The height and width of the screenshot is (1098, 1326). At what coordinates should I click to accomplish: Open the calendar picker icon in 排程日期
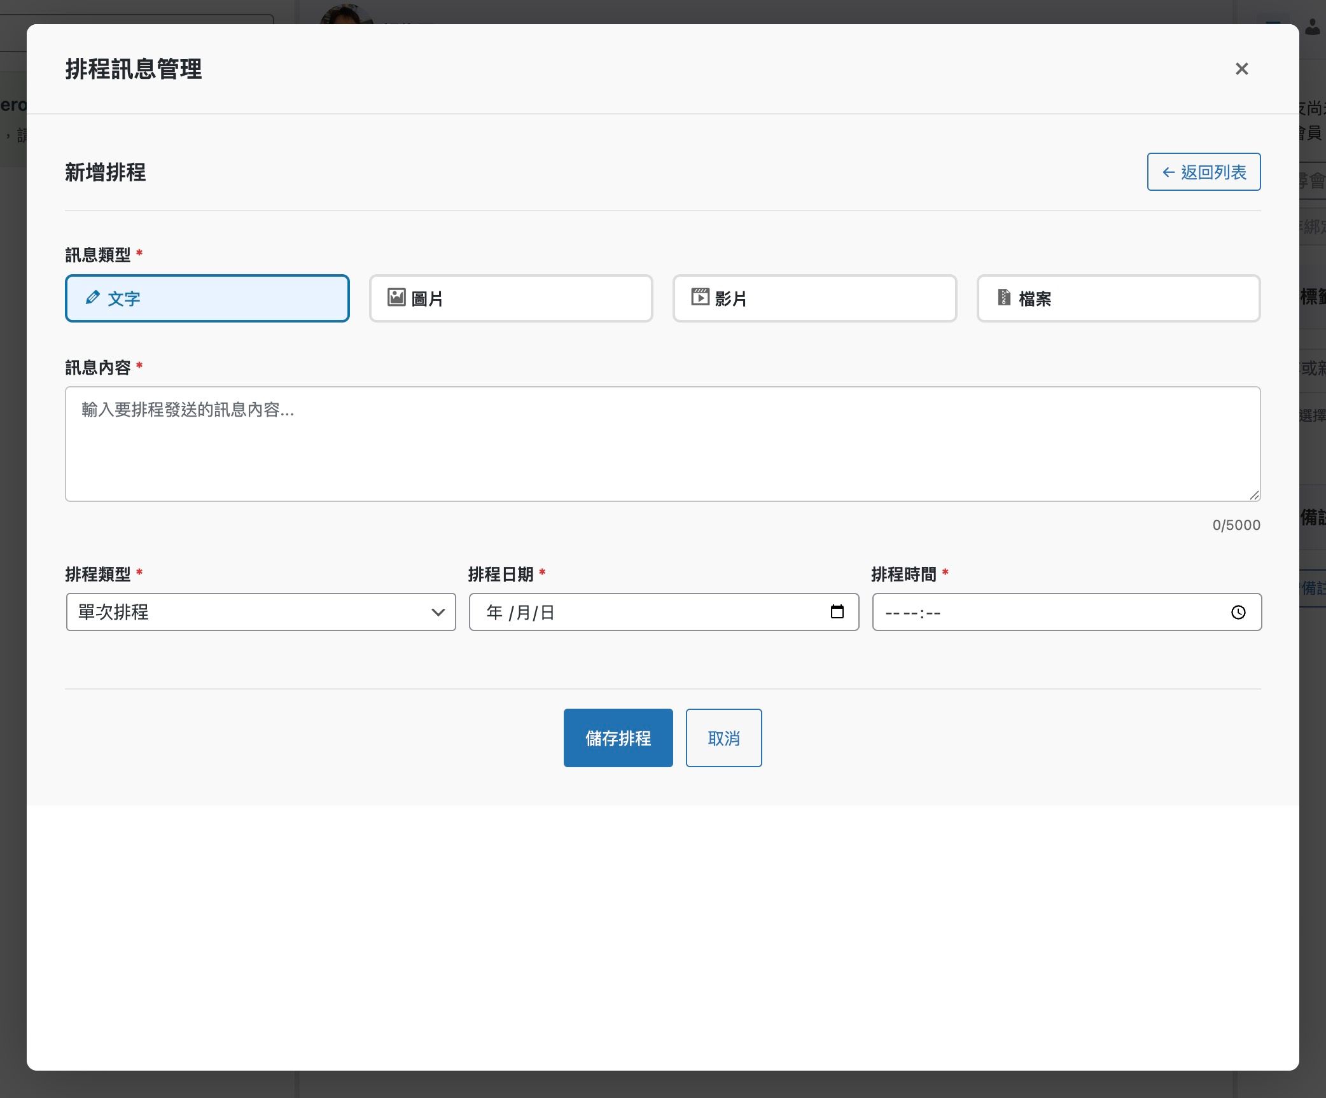click(837, 611)
